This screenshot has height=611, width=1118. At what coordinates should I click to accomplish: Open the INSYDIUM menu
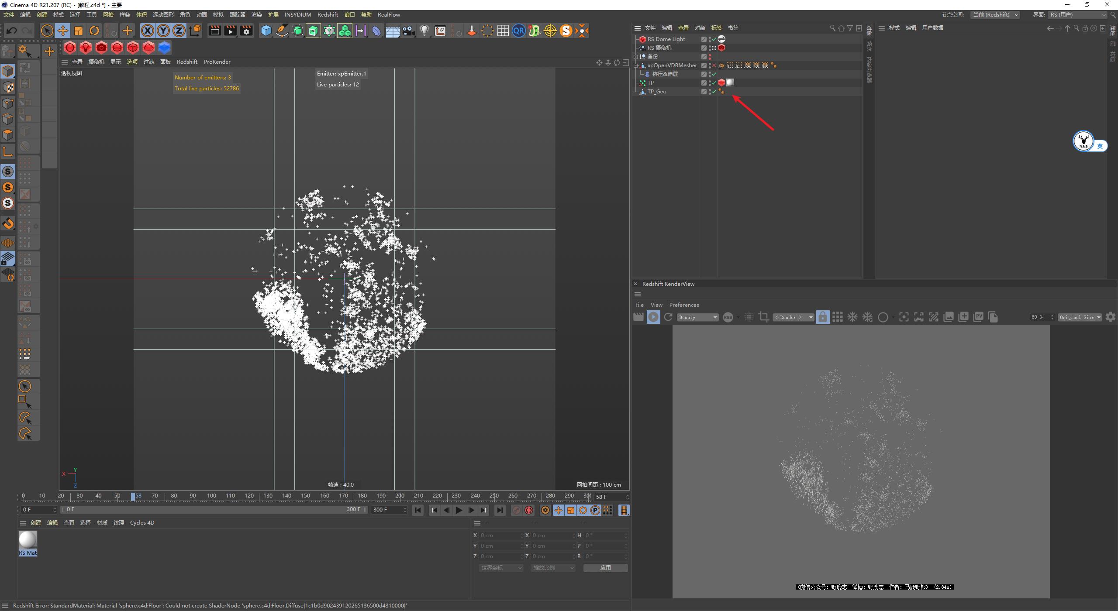pyautogui.click(x=297, y=14)
